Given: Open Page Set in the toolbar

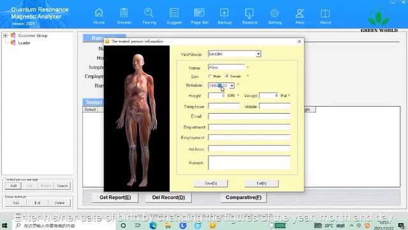Looking at the screenshot, I should (200, 16).
